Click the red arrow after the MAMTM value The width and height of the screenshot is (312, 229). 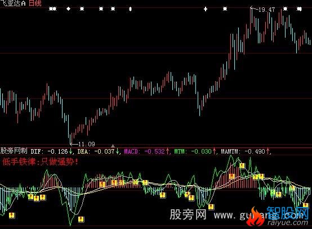[268, 151]
